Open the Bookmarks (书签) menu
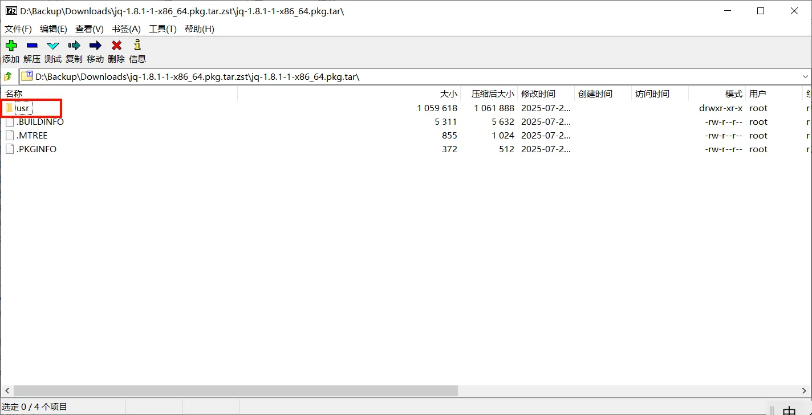Screen dimensions: 812x415 click(126, 29)
